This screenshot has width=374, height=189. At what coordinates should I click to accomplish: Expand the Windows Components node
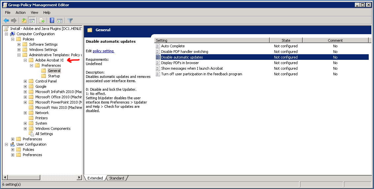click(x=25, y=129)
